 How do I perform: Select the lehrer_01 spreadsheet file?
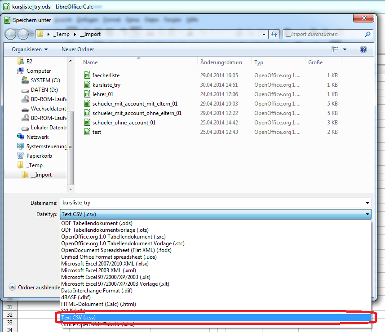[102, 94]
